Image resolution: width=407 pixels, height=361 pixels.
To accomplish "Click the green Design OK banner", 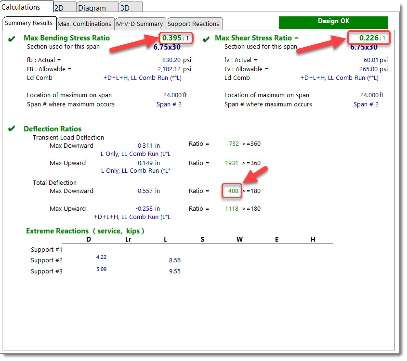I will tap(333, 22).
